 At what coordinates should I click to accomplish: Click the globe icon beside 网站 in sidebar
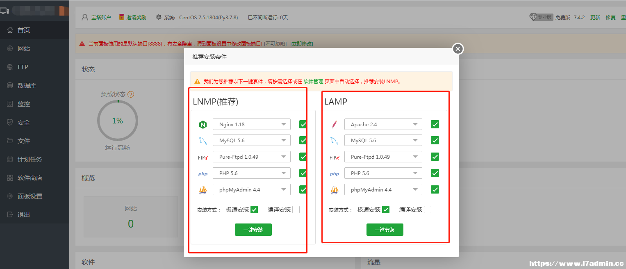[10, 48]
